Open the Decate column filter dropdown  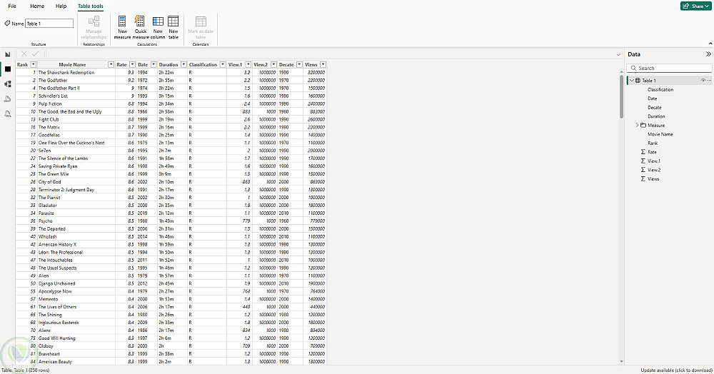coord(299,65)
